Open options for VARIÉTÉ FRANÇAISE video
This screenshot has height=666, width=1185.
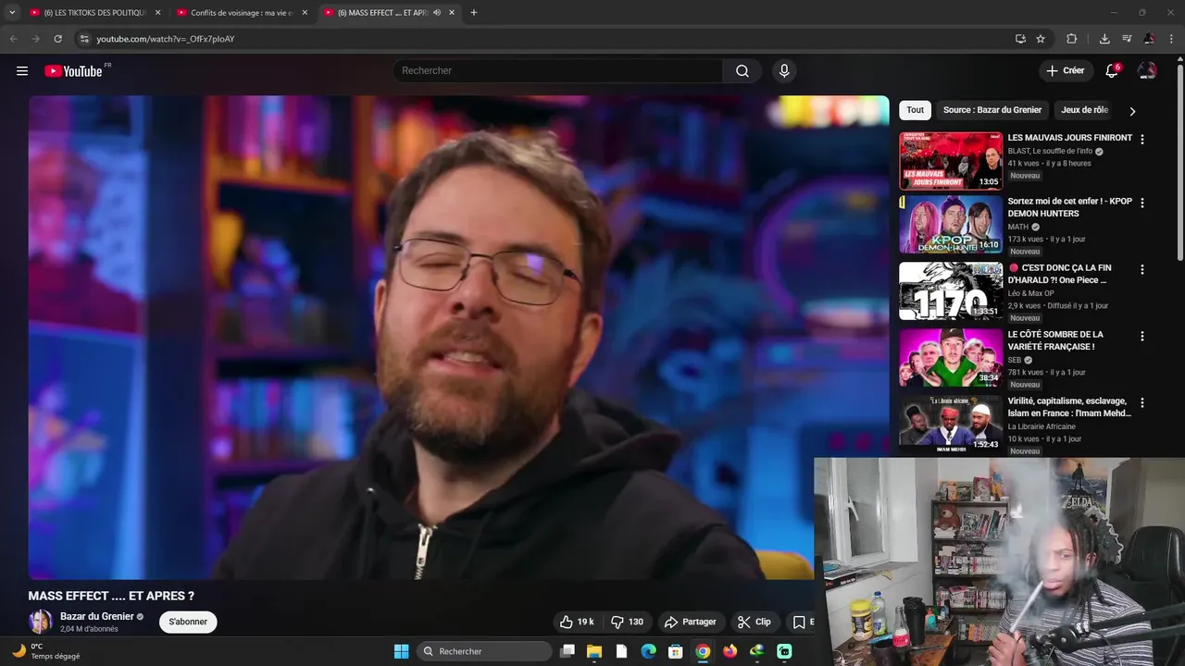pyautogui.click(x=1141, y=336)
